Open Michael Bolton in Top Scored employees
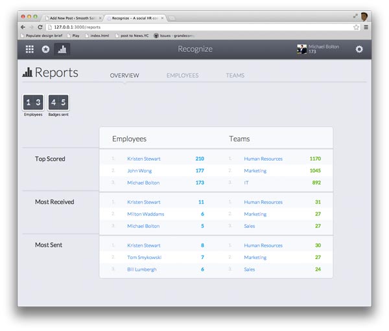 [x=143, y=183]
